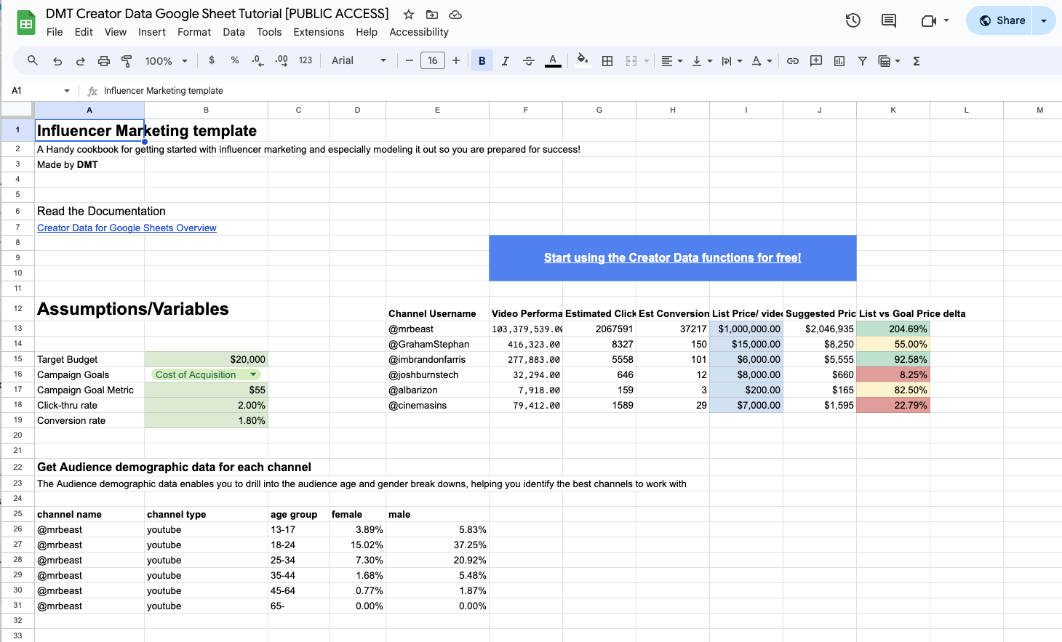The image size is (1062, 642).
Task: Open the File menu
Action: point(55,32)
